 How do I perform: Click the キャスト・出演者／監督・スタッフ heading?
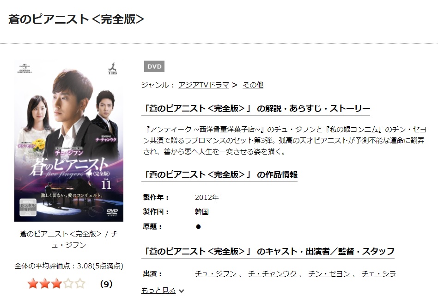point(268,251)
